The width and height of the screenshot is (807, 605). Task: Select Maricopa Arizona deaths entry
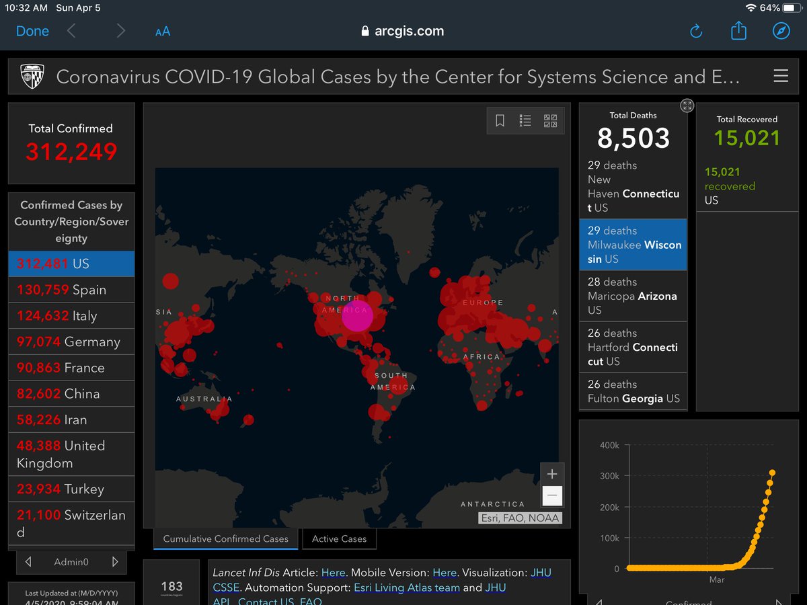pyautogui.click(x=633, y=296)
